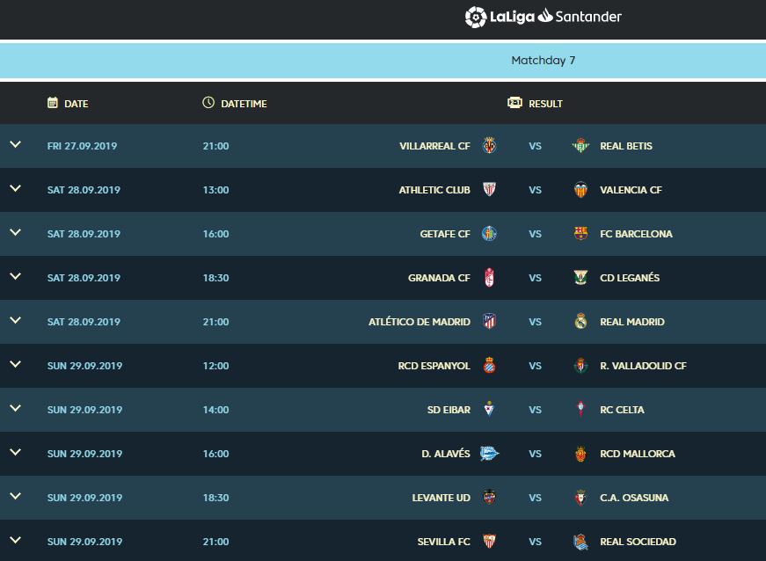Click the scoreboard icon beside RESULT
Viewport: 766px width, 561px height.
[514, 103]
